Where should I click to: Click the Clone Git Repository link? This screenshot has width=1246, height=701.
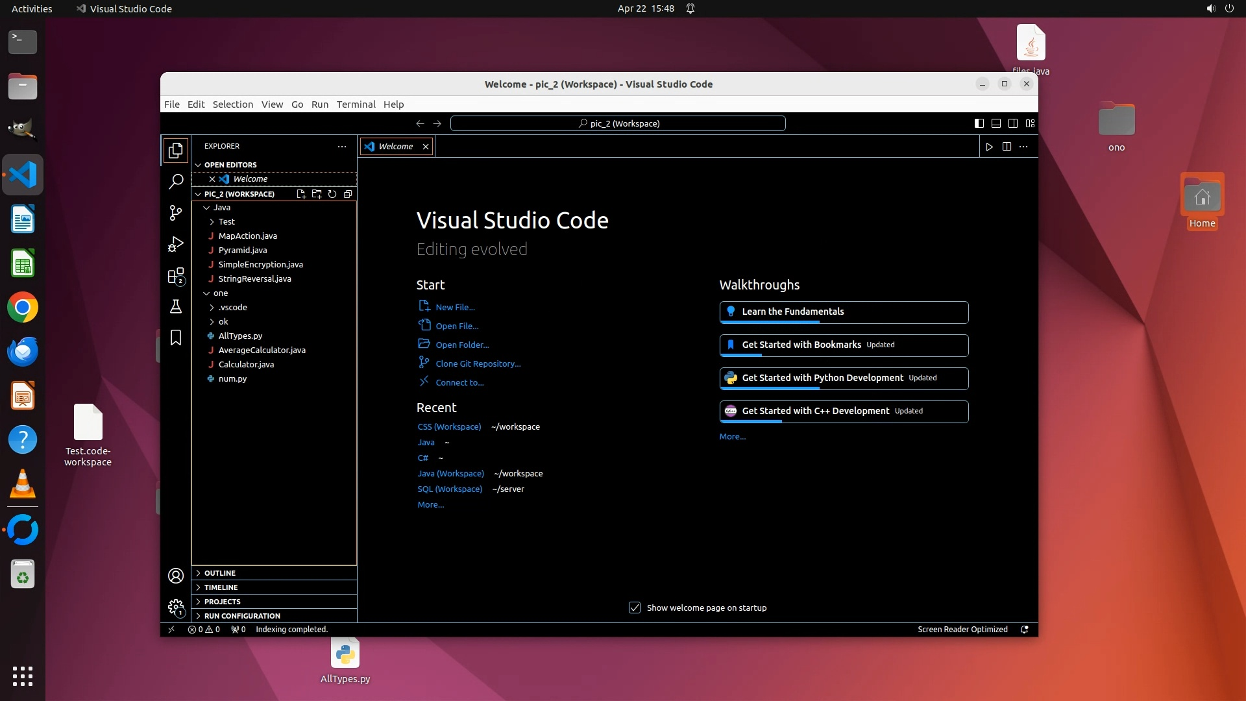pyautogui.click(x=478, y=364)
